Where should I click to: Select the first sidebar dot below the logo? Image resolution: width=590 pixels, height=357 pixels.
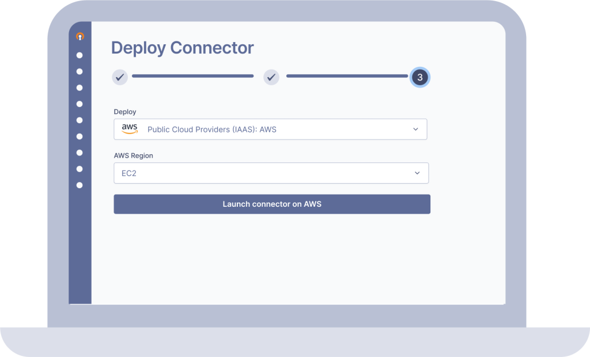(x=80, y=55)
